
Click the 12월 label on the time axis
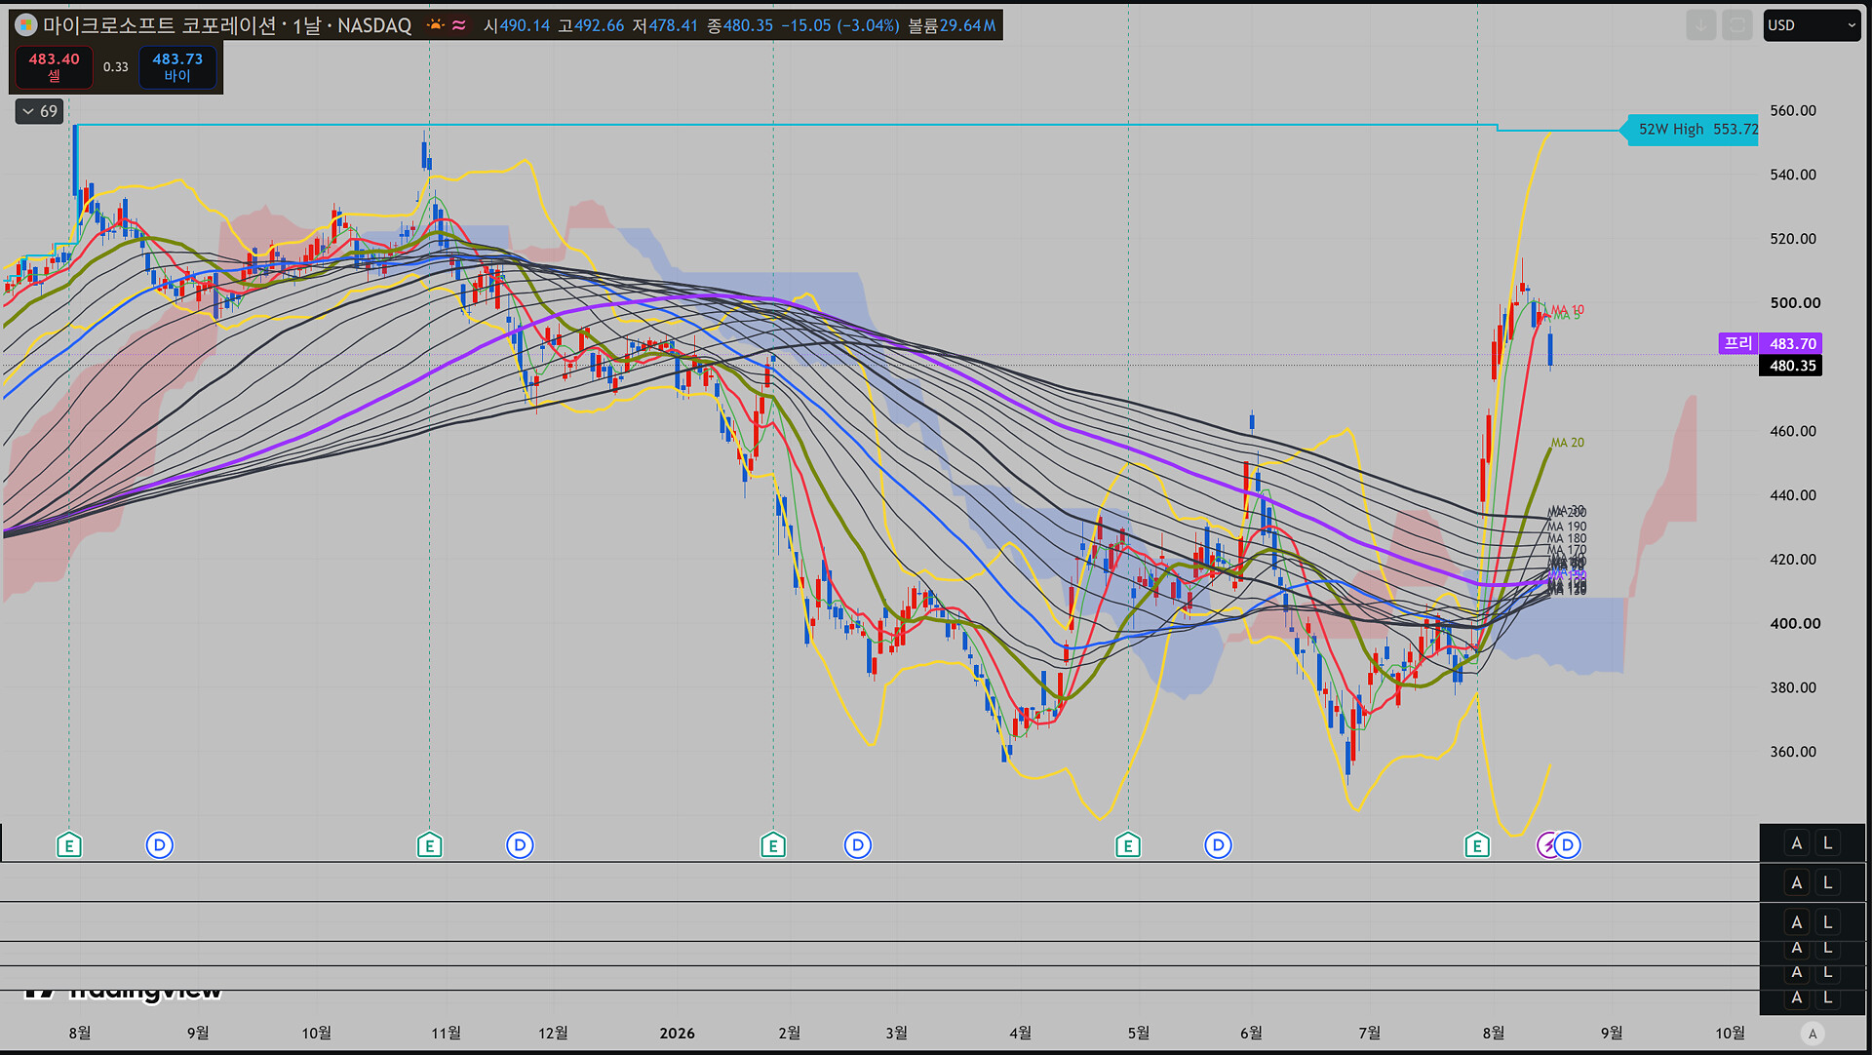[x=553, y=1034]
